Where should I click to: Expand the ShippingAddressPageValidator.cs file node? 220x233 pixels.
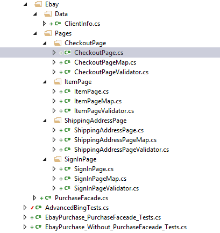point(54,150)
